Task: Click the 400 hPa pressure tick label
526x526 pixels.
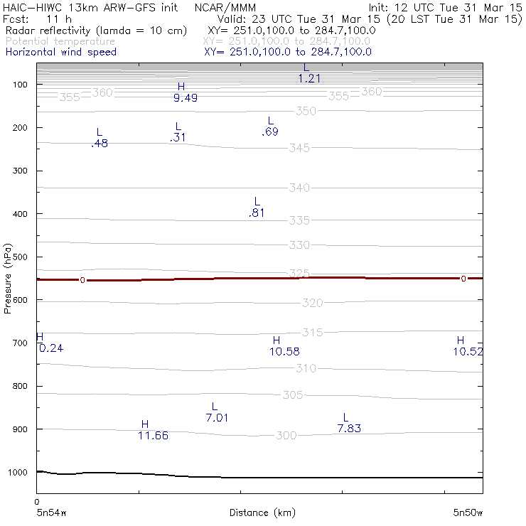Action: click(20, 214)
